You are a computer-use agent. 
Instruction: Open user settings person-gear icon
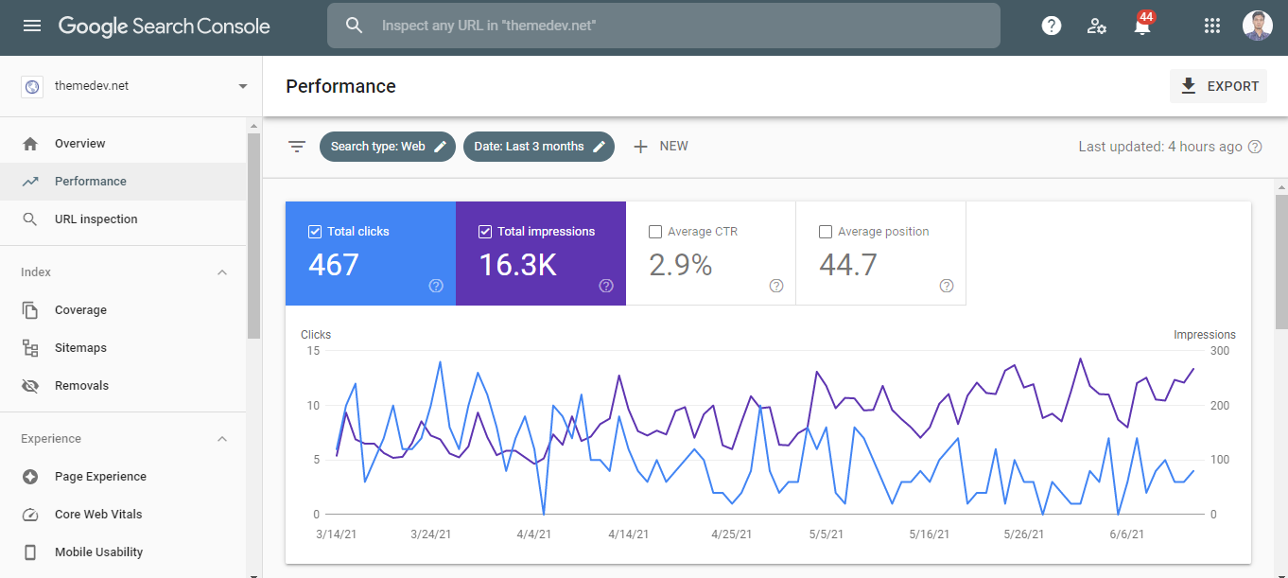1097,26
